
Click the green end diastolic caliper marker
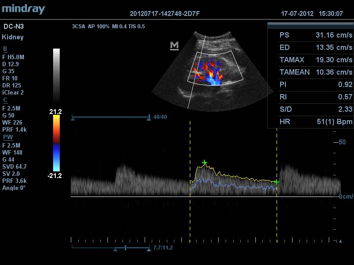[277, 182]
